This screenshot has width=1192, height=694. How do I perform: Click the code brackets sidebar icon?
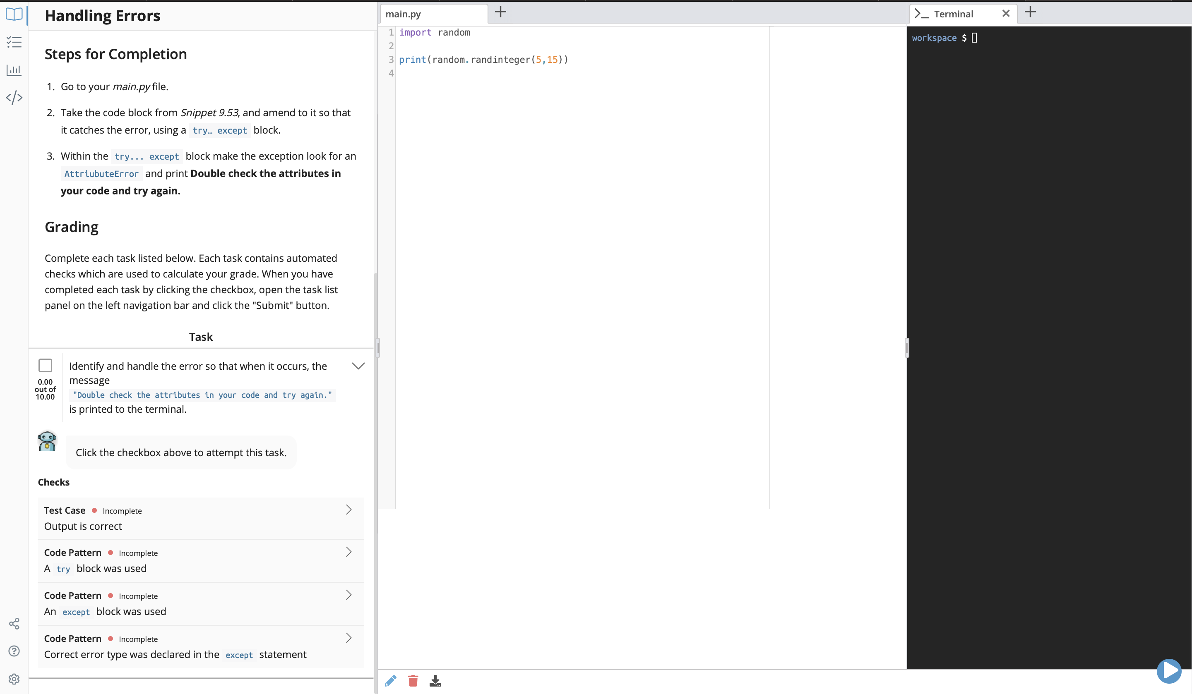[x=14, y=97]
